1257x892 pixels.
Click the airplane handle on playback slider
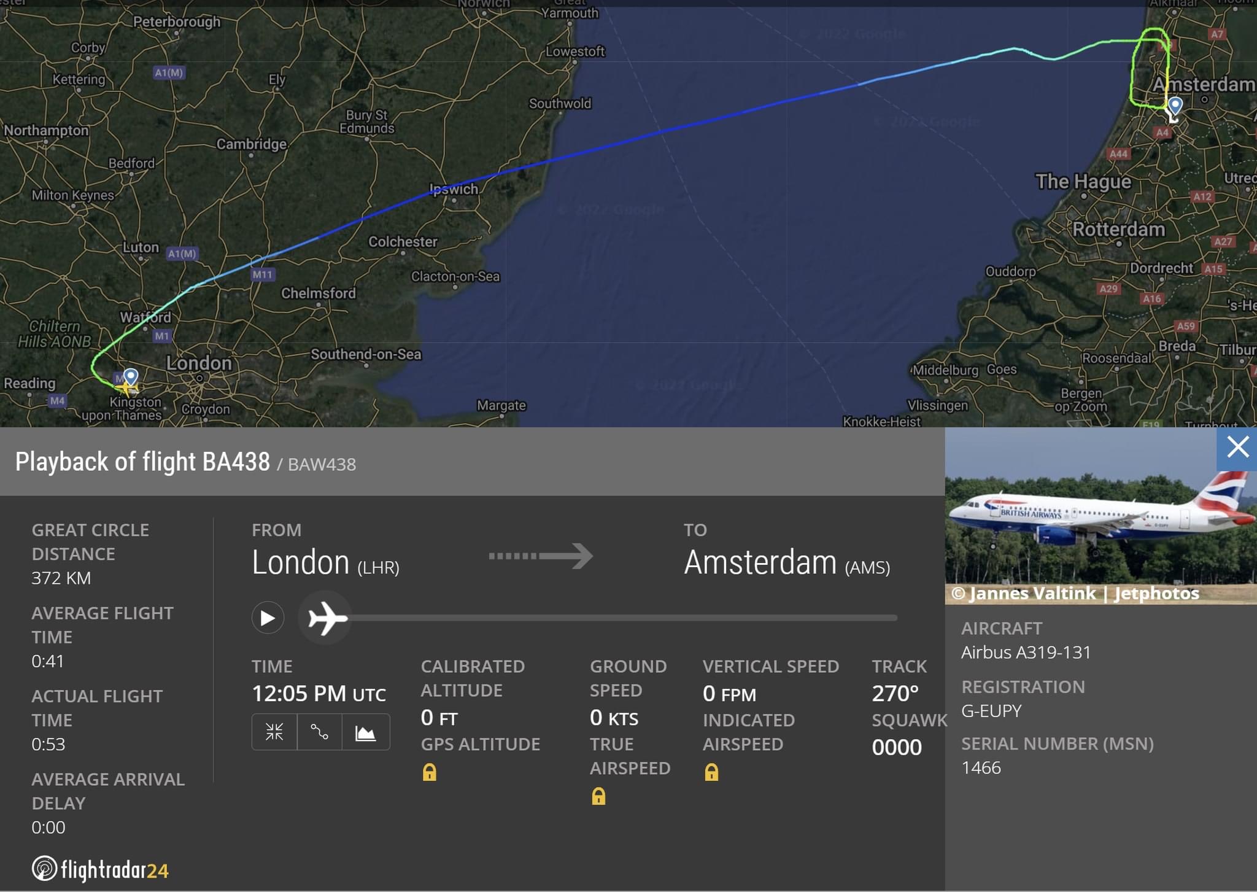pyautogui.click(x=327, y=618)
